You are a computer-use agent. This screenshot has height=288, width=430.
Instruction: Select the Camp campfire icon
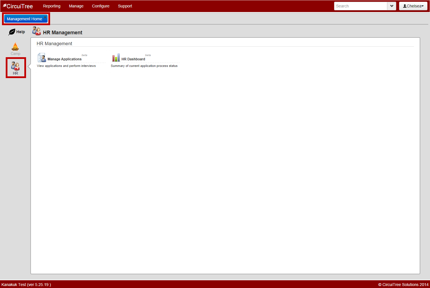tap(15, 47)
